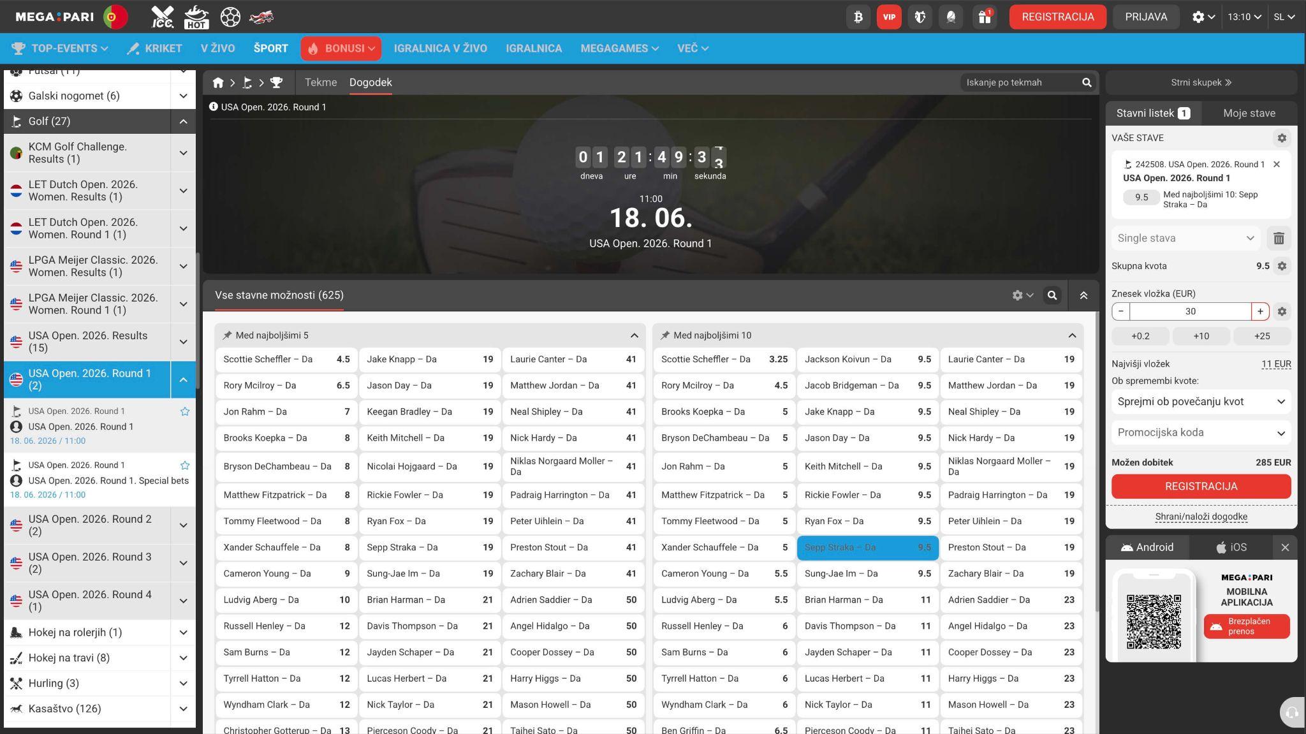Open the live support headset icon
Screen dimensions: 1306x734
[1292, 712]
